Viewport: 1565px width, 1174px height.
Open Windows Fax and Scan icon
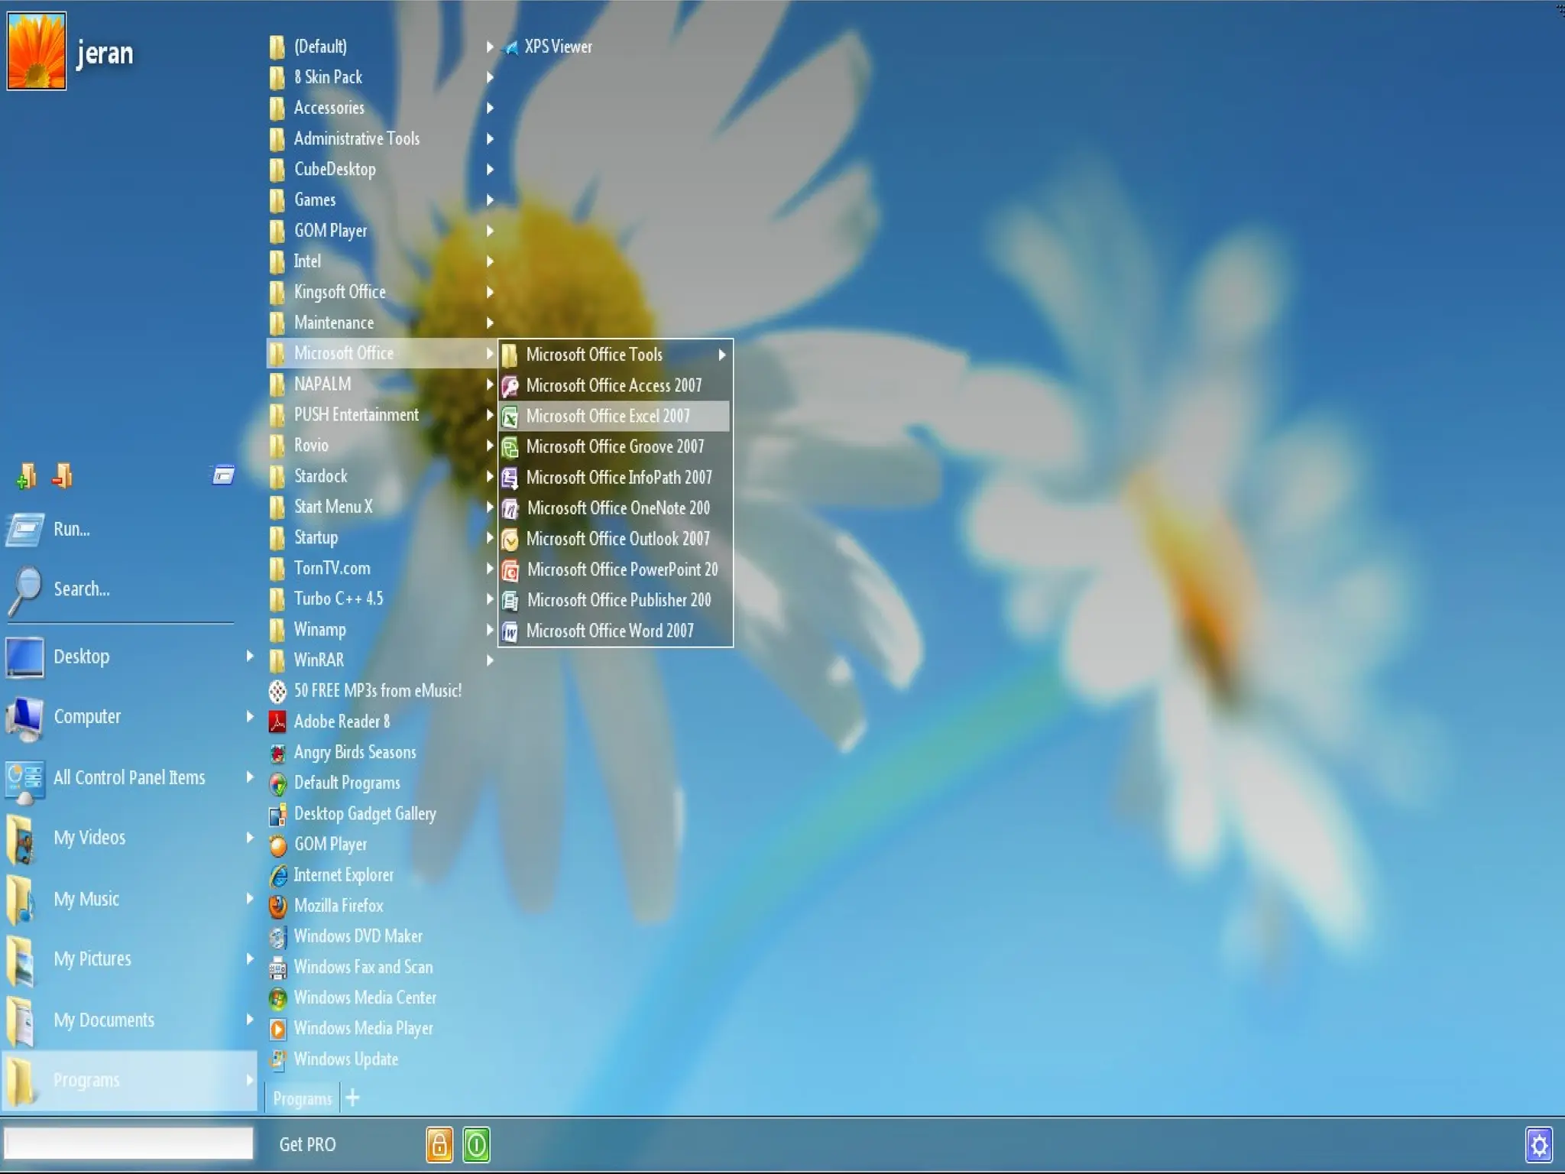(278, 968)
